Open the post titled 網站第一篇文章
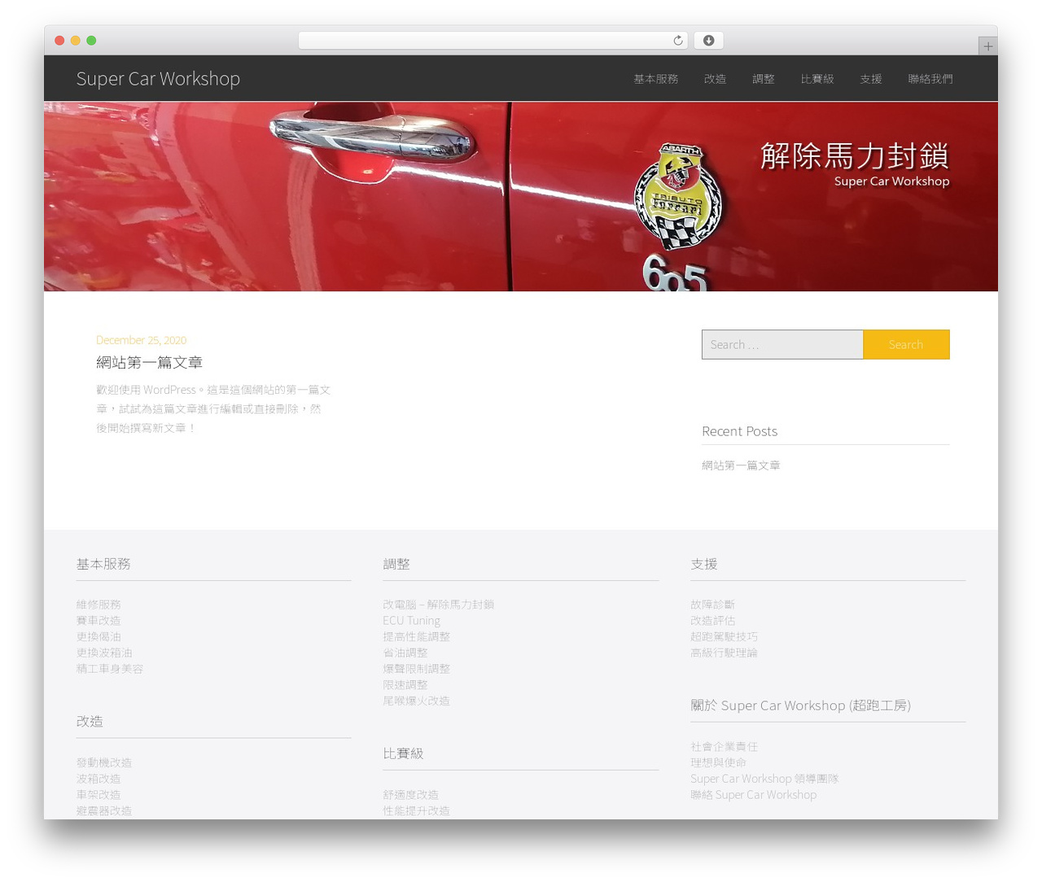 pyautogui.click(x=149, y=362)
